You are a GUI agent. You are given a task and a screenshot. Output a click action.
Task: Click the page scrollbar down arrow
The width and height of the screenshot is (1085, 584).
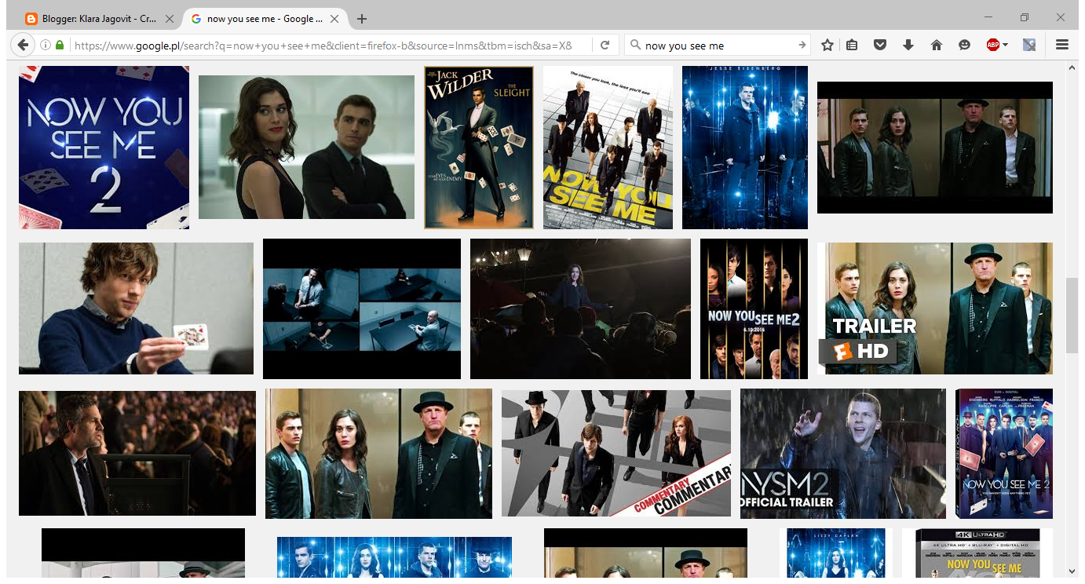point(1072,571)
